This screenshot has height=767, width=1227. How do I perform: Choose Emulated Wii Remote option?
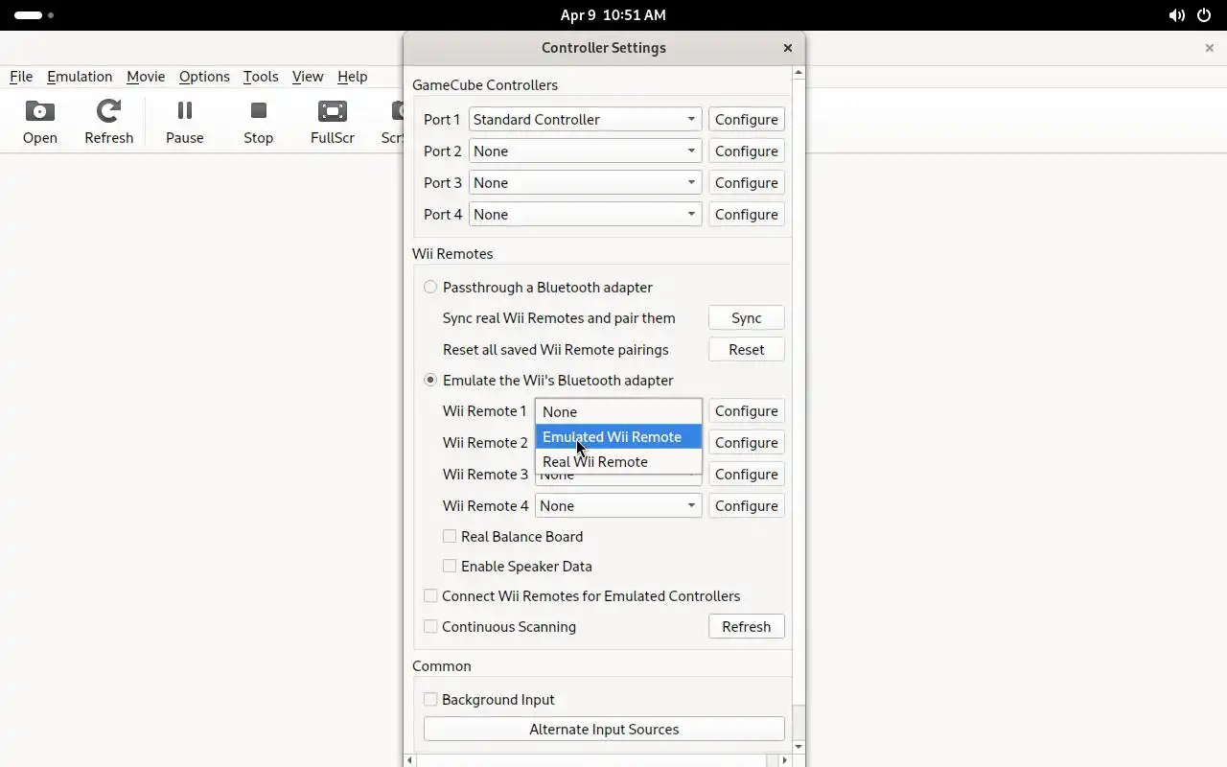(x=618, y=436)
